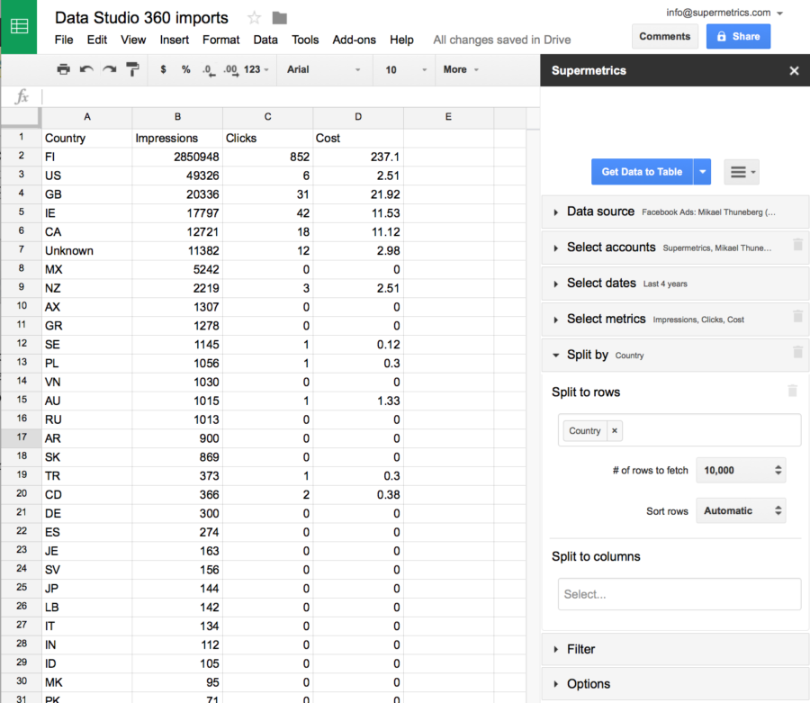
Task: Expand the Select metrics section
Action: (666, 319)
